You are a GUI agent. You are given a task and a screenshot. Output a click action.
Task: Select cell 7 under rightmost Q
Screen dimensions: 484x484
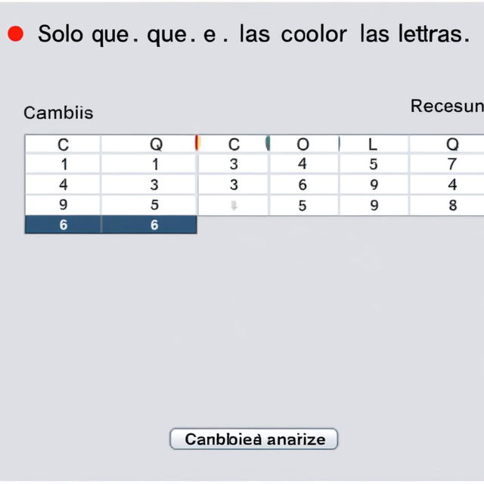tap(452, 164)
